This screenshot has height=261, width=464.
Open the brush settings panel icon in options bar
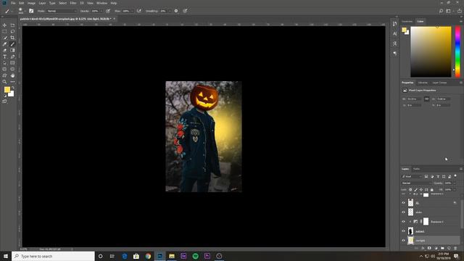[31, 11]
